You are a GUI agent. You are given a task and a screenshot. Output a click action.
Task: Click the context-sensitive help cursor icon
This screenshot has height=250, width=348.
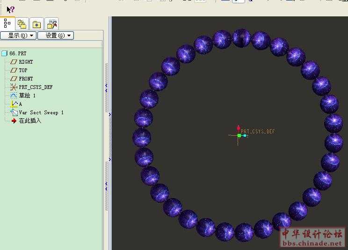[x=10, y=9]
